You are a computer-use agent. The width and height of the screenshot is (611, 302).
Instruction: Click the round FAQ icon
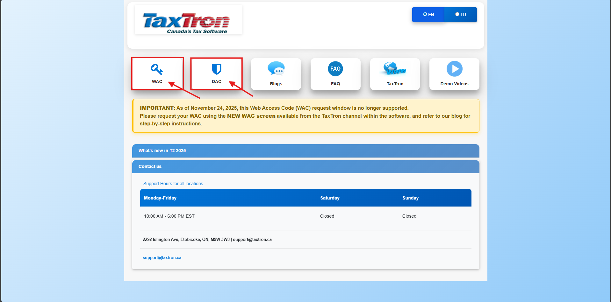335,69
